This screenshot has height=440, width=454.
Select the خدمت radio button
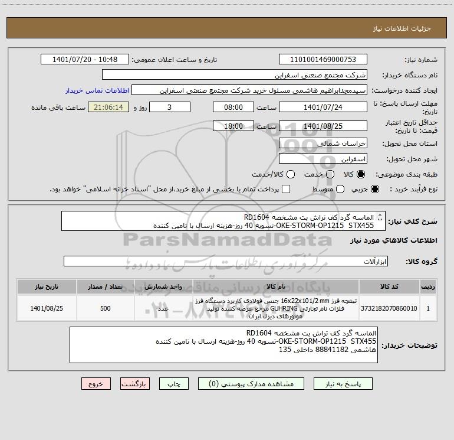click(x=330, y=174)
